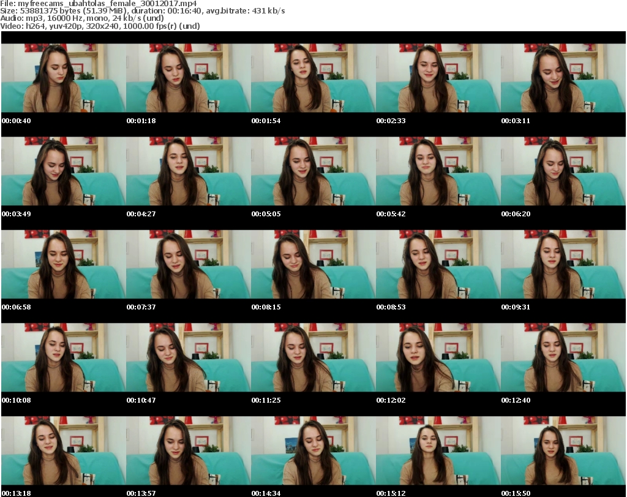This screenshot has width=627, height=497.
Task: Click the Size and duration info line
Action: pyautogui.click(x=142, y=11)
